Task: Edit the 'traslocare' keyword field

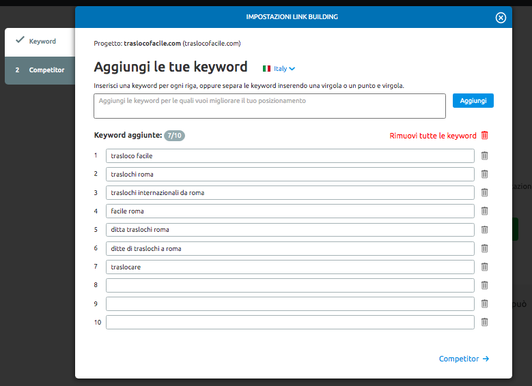Action: point(290,267)
